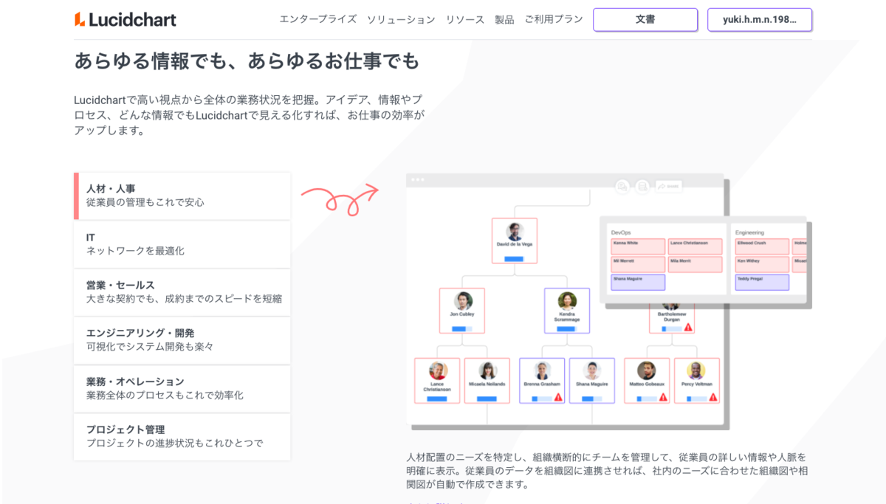Click Shana Maguire's avatar in org chart
The image size is (886, 504).
tap(592, 370)
